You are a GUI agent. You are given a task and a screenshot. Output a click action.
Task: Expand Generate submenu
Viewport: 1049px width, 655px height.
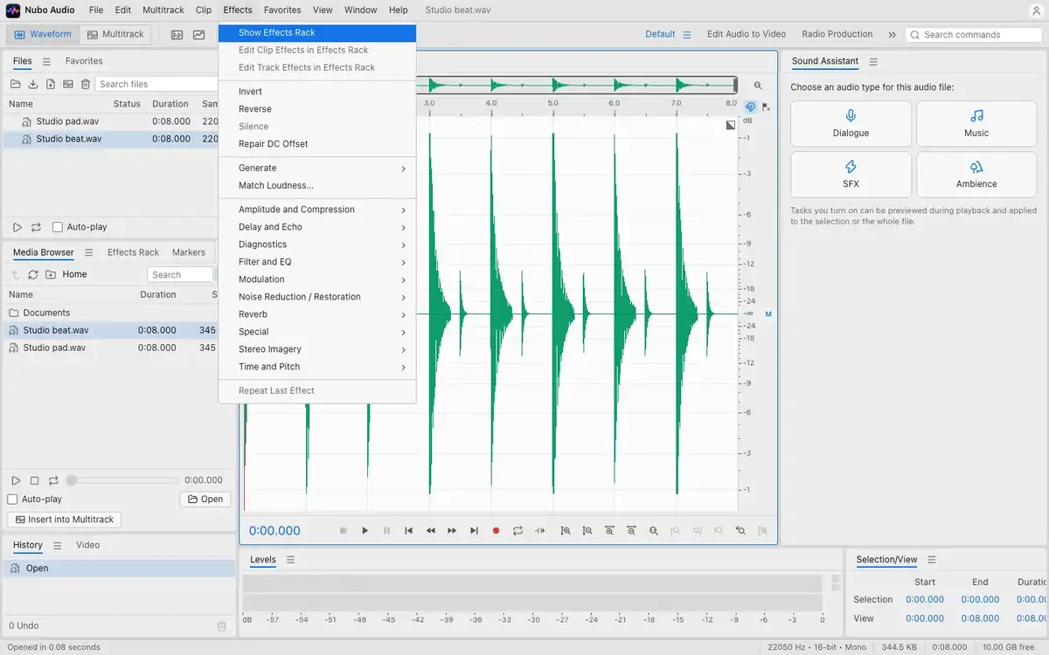coord(317,168)
